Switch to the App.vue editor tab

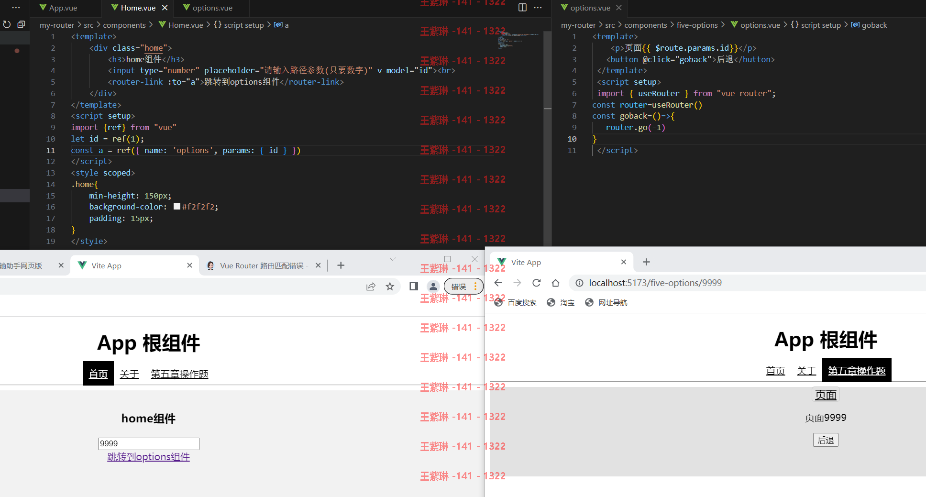pyautogui.click(x=58, y=8)
